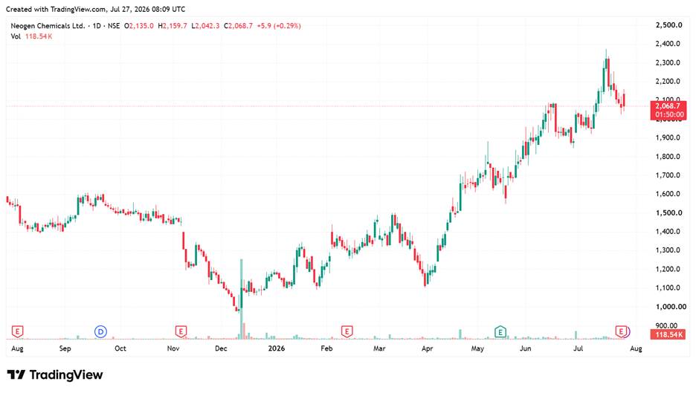Click the 1,800.0 price axis label
Image resolution: width=696 pixels, height=393 pixels.
pyautogui.click(x=668, y=156)
